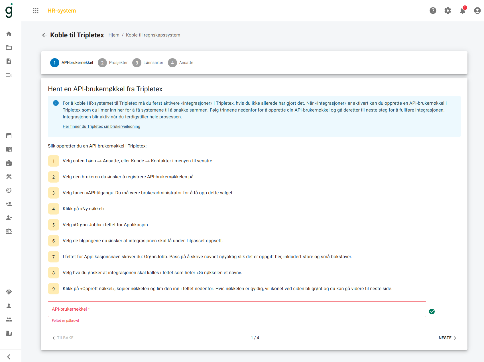The image size is (484, 362).
Task: Select step 4 Ansatte
Action: tap(180, 63)
